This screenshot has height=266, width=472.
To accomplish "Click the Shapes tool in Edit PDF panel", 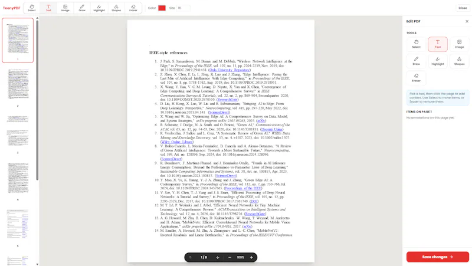I will point(459,61).
